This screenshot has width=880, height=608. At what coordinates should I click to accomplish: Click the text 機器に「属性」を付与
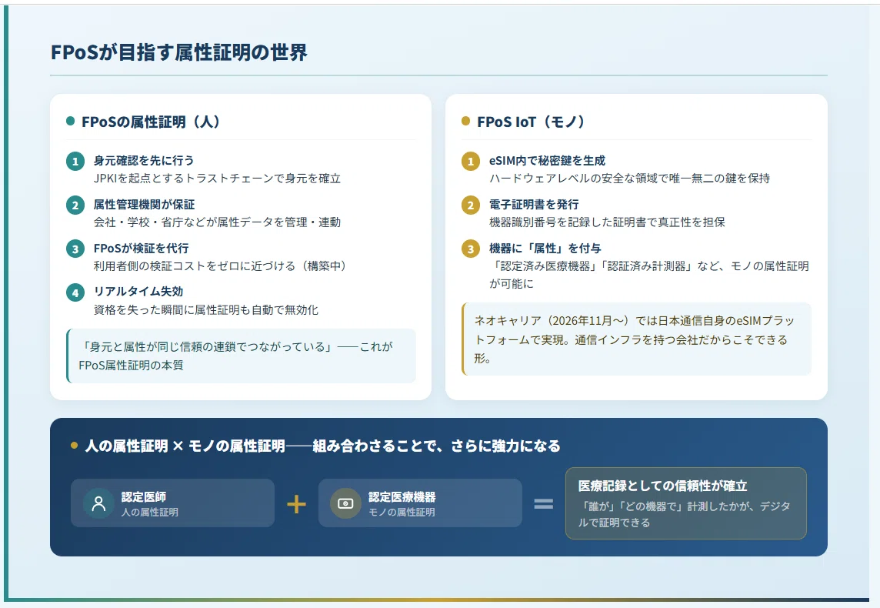545,248
